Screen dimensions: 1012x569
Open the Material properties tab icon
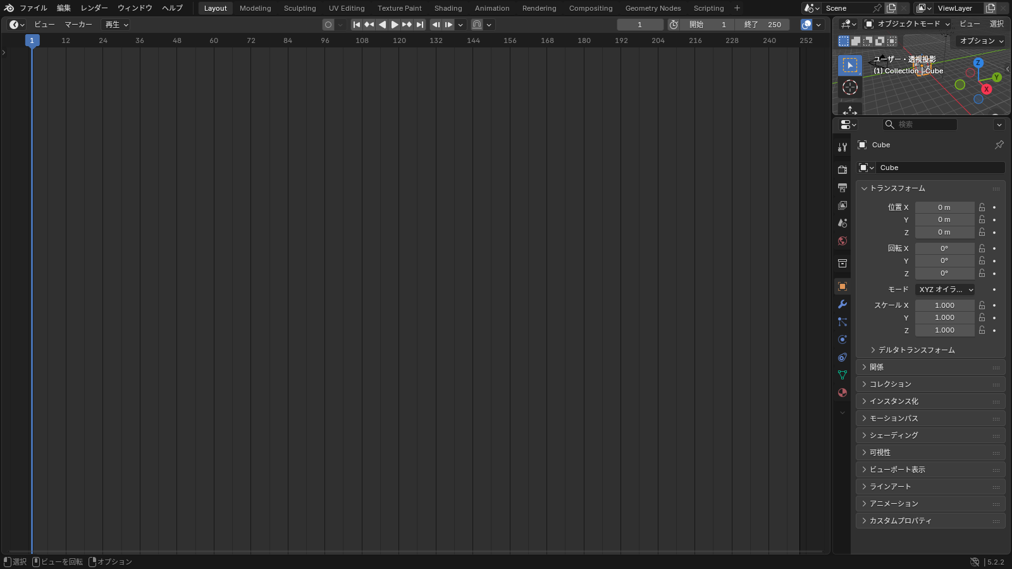click(x=842, y=393)
